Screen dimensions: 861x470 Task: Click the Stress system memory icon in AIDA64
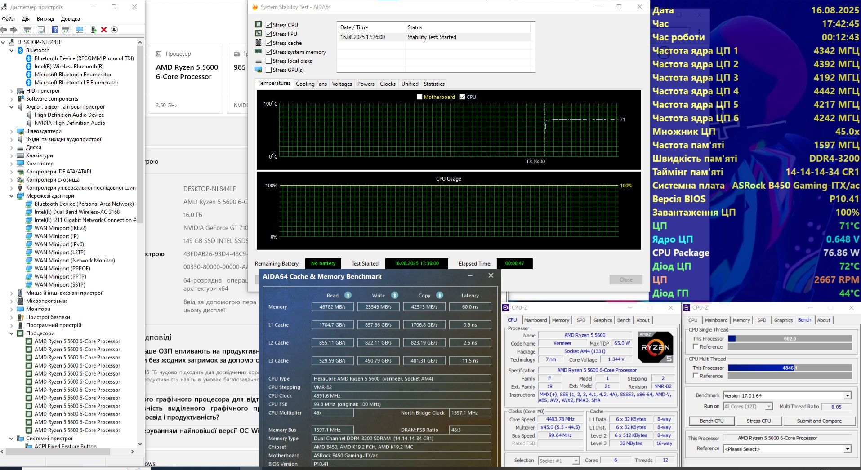pos(259,52)
